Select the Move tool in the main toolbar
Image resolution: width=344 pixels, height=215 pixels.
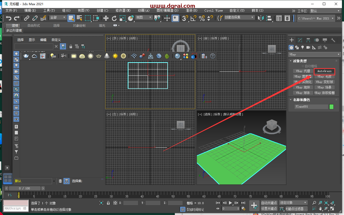click(x=106, y=18)
